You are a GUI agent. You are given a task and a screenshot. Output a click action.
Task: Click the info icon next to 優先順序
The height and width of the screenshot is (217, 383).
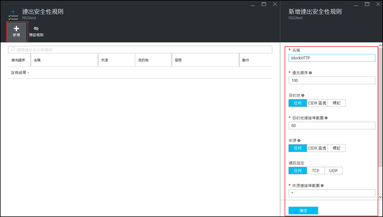point(310,73)
